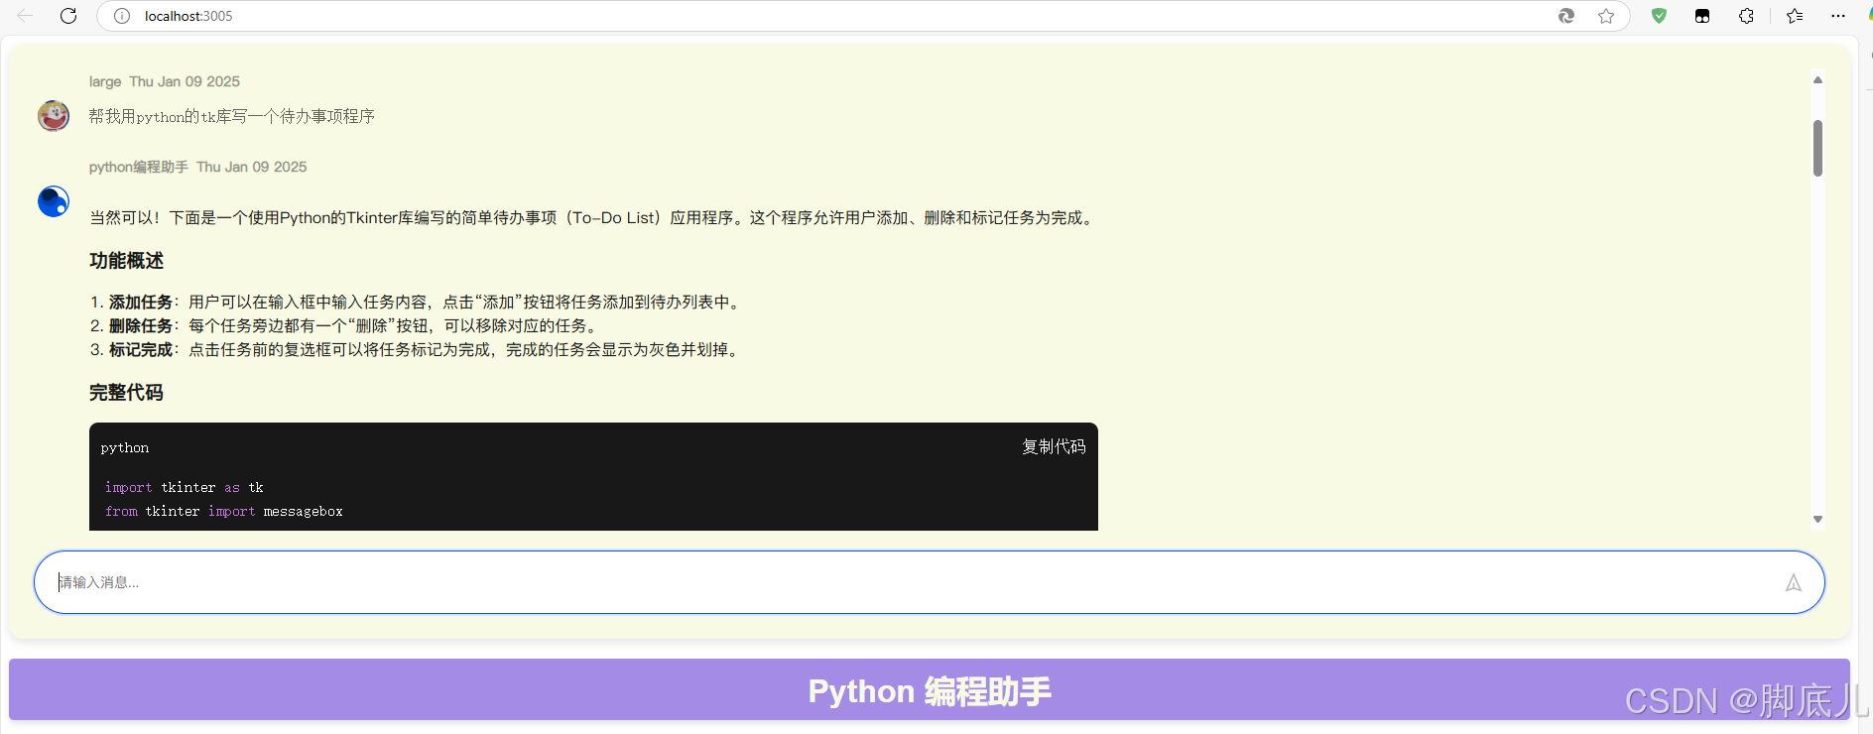Open the green shield extension icon
1873x734 pixels.
[x=1659, y=16]
